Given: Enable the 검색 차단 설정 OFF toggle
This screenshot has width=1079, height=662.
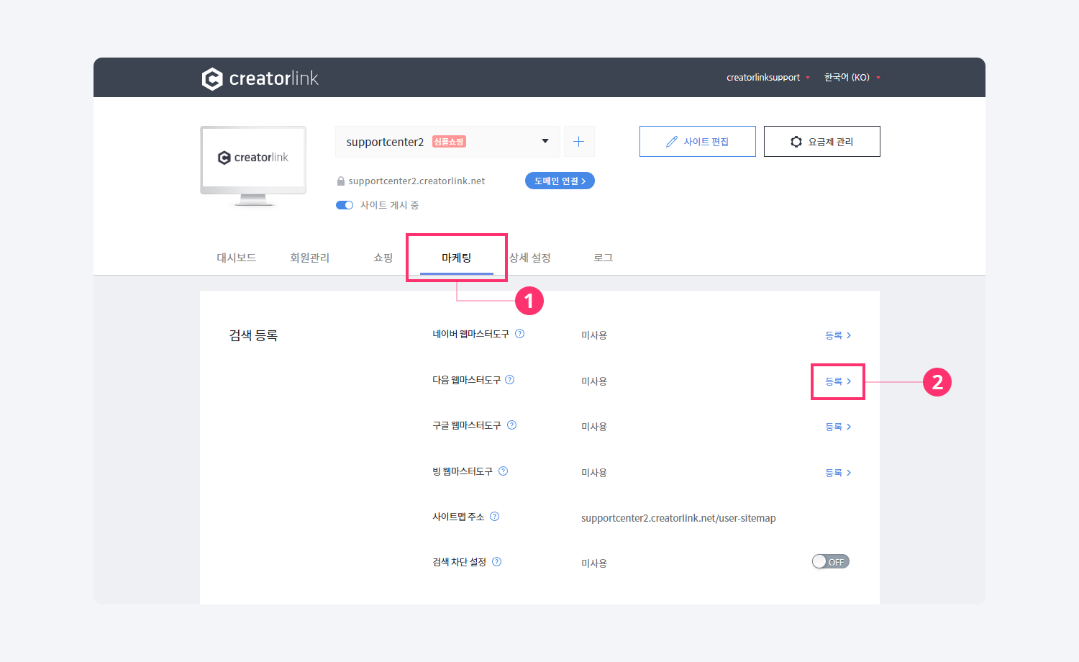Looking at the screenshot, I should pos(830,562).
